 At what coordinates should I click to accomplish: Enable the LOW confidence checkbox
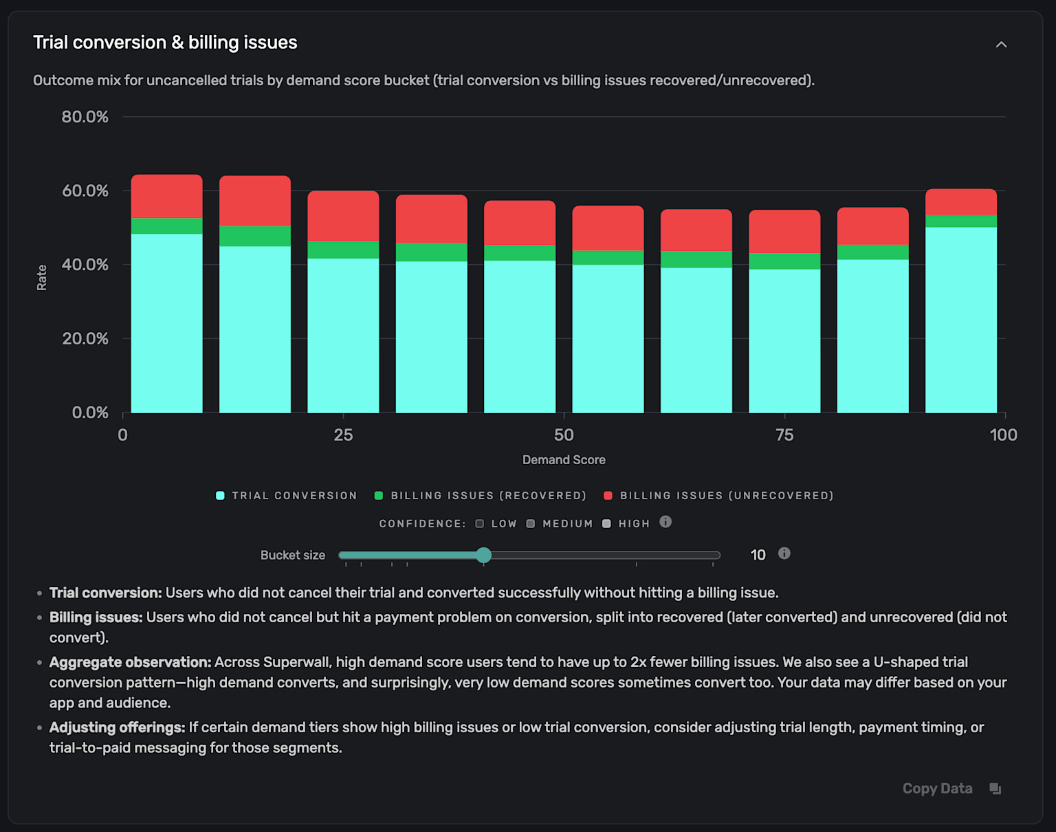[x=479, y=523]
